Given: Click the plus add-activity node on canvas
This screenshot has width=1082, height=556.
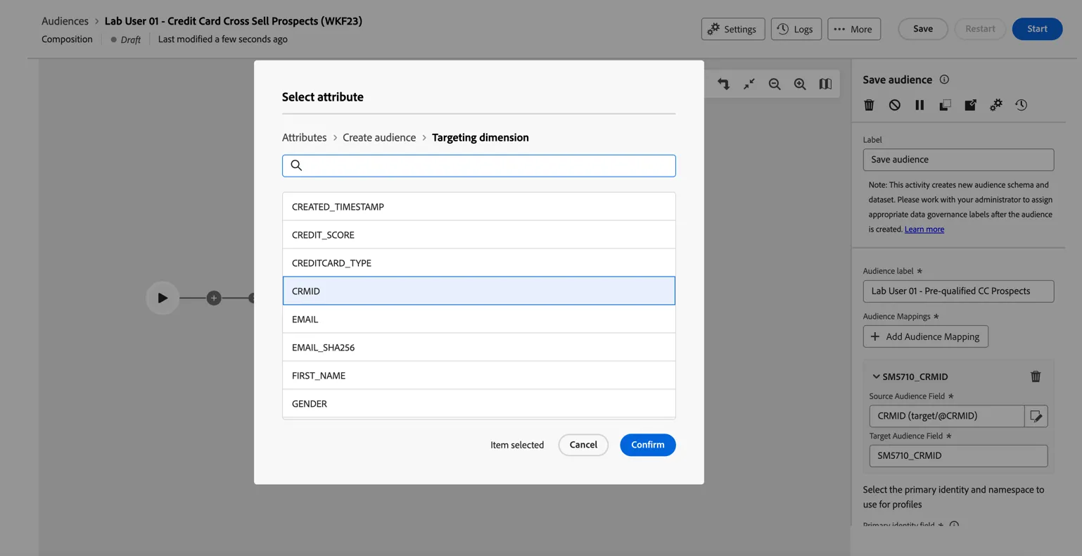Looking at the screenshot, I should click(x=214, y=298).
